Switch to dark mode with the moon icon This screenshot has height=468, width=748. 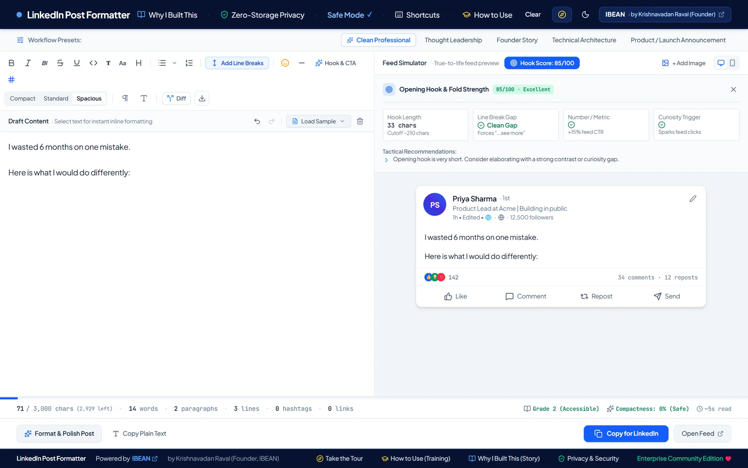click(586, 15)
